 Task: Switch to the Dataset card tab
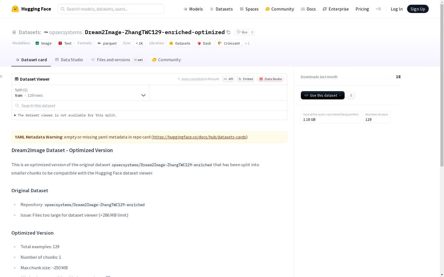point(31,60)
